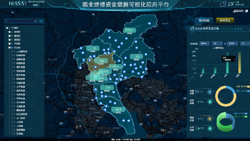Select the 白云区 radio button in tree
The image size is (250, 141).
pyautogui.click(x=12, y=48)
